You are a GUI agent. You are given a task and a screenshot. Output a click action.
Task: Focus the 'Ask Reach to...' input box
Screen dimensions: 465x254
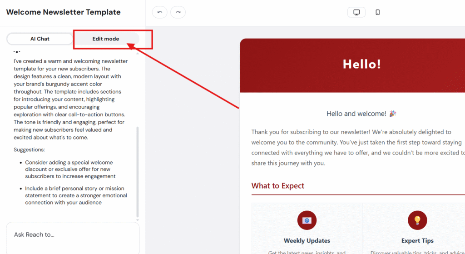coord(73,235)
